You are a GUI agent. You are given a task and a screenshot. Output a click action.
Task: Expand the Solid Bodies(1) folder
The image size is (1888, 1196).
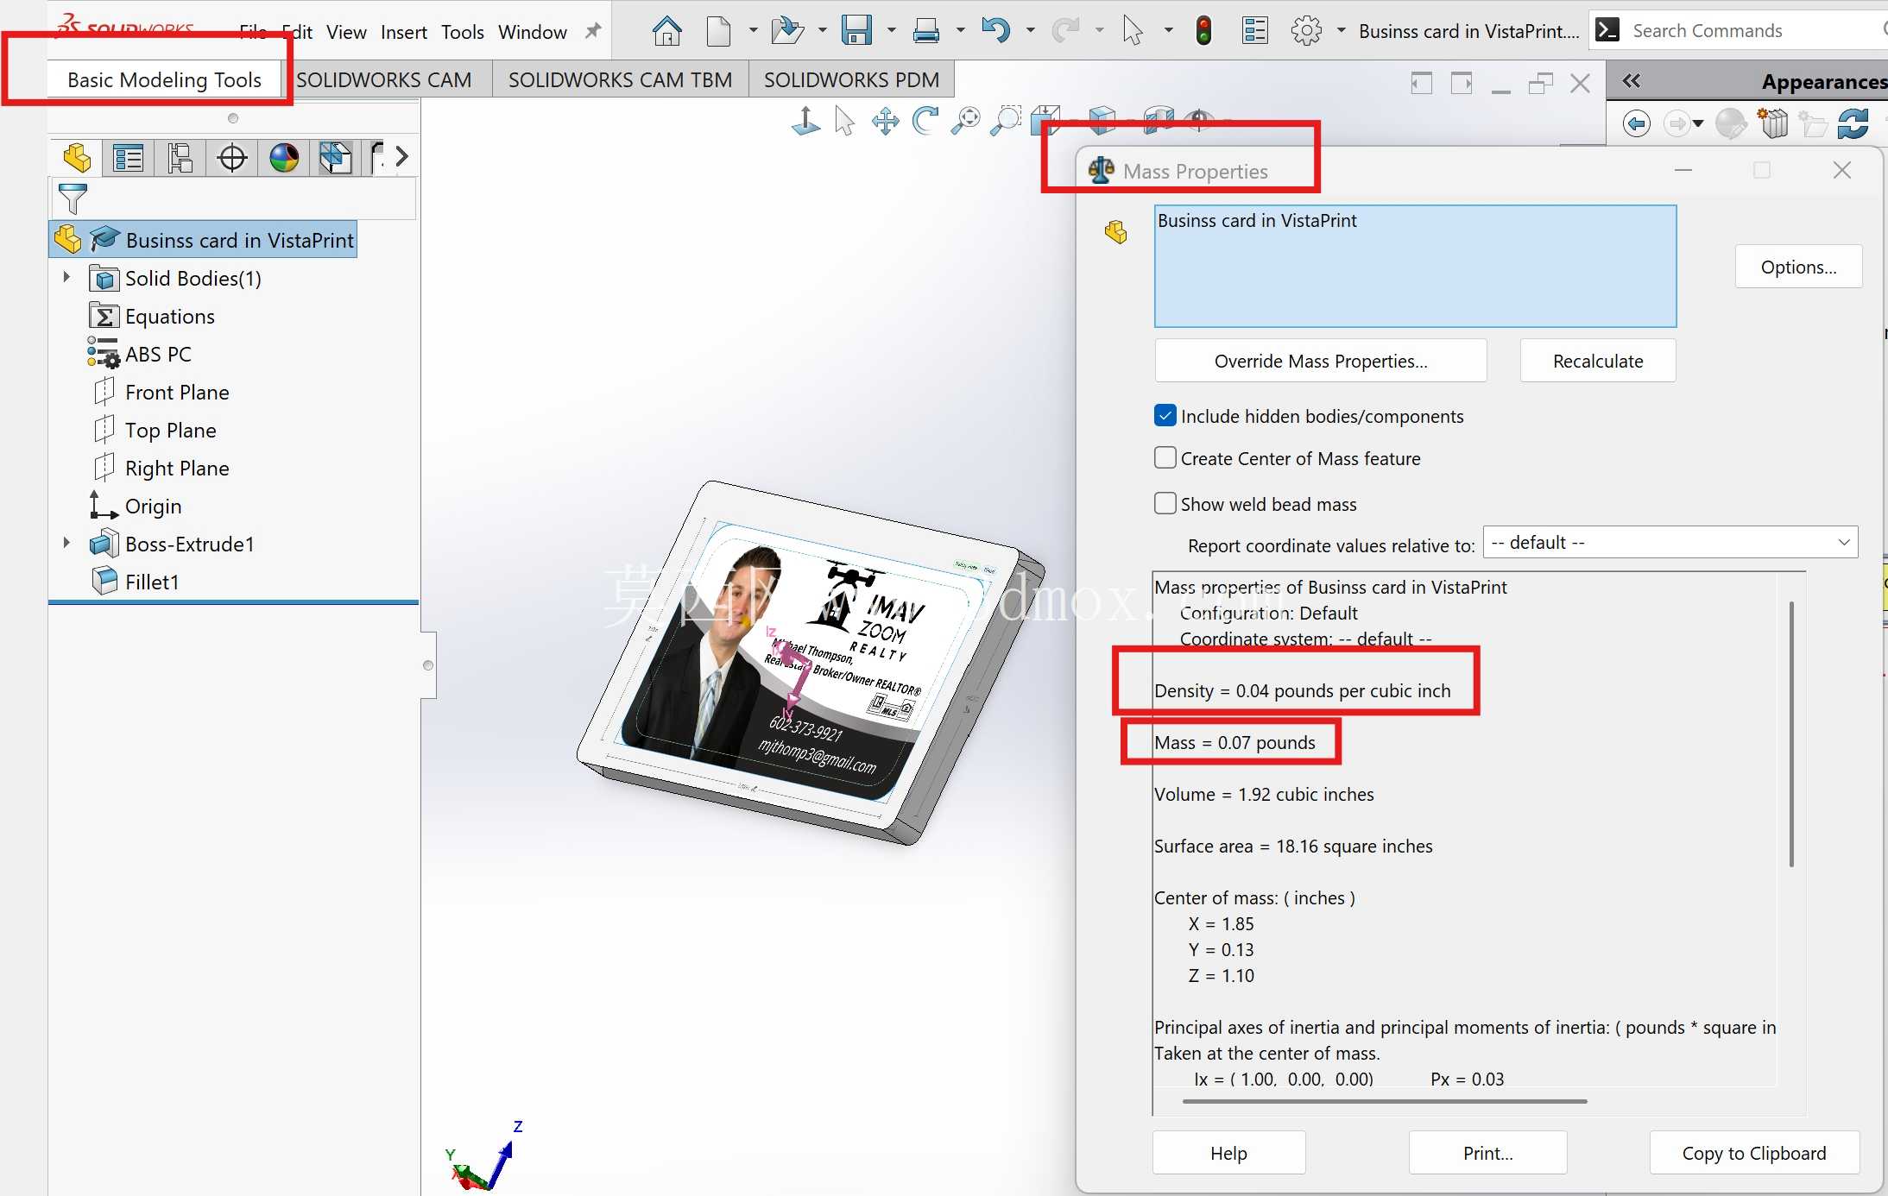[66, 277]
